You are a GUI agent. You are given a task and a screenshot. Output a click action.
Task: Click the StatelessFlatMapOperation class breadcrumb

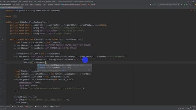tap(71, 5)
